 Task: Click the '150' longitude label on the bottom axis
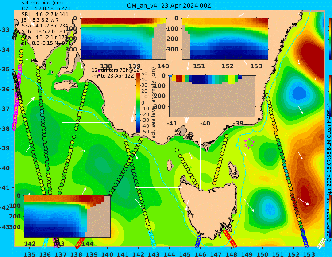click(x=263, y=254)
